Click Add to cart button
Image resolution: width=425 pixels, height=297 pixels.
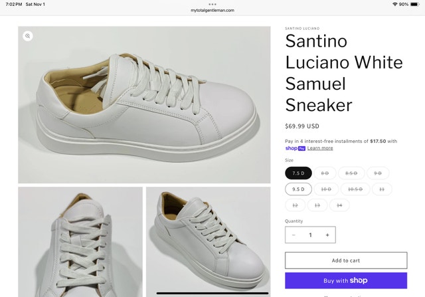coord(346,260)
